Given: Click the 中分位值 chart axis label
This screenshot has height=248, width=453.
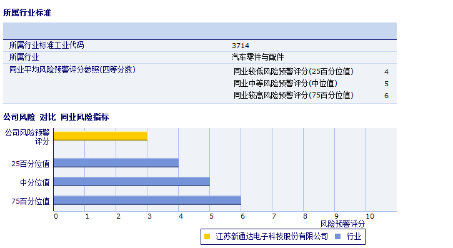Looking at the screenshot, I should pos(35,183).
